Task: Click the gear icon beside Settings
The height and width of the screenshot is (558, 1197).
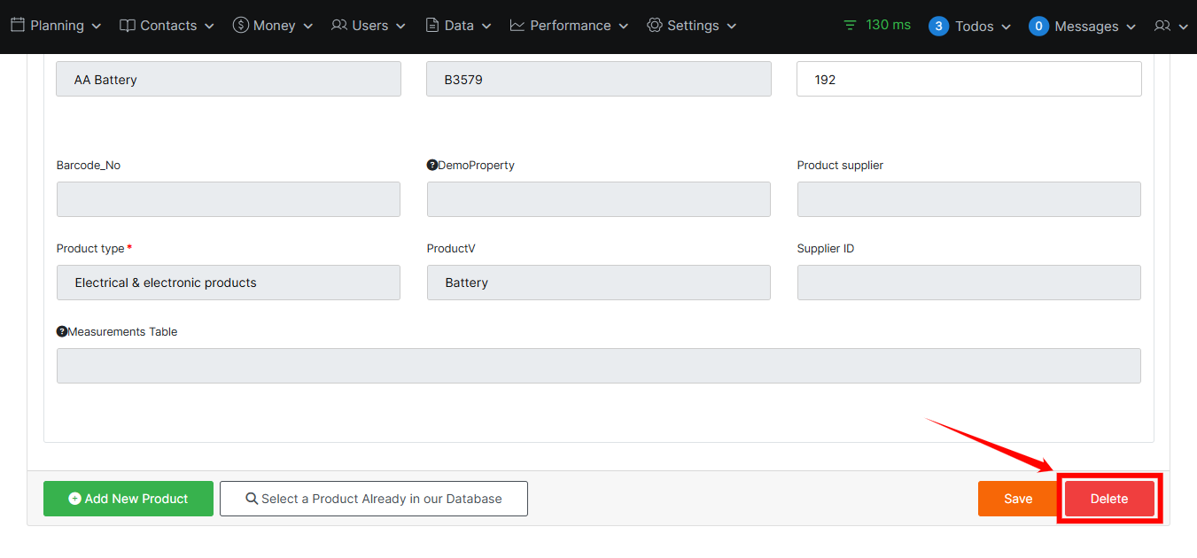Action: 655,26
